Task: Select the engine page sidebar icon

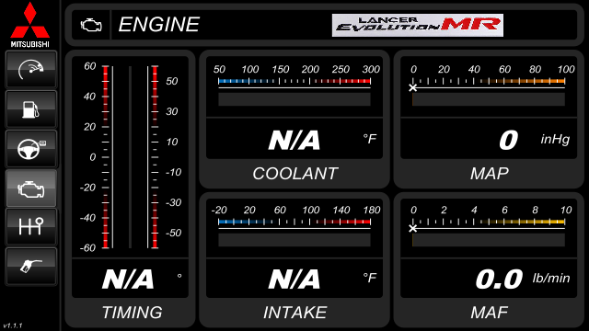Action: pyautogui.click(x=31, y=188)
